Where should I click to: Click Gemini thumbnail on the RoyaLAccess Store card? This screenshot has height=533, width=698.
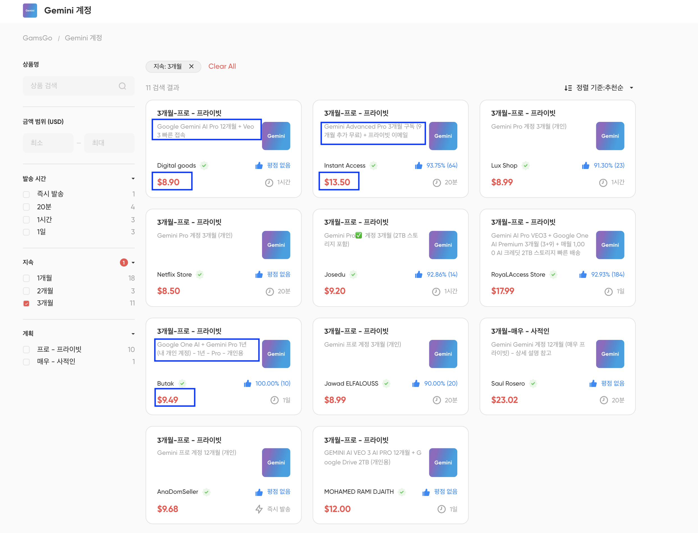(610, 245)
